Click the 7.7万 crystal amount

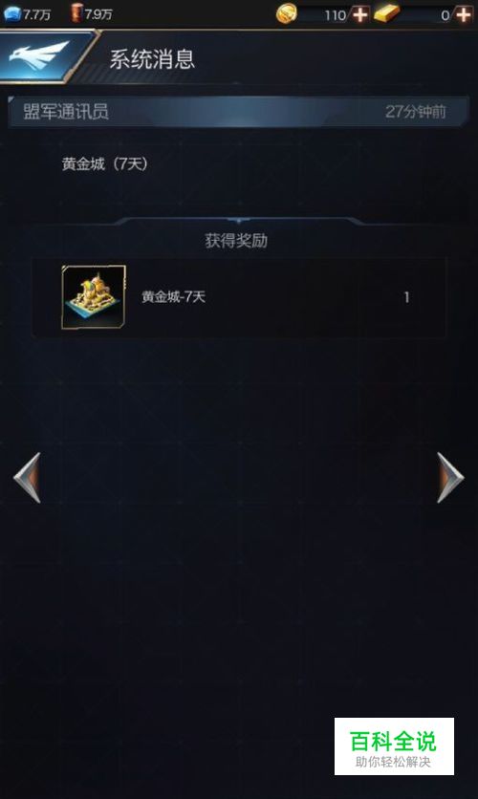click(x=36, y=14)
